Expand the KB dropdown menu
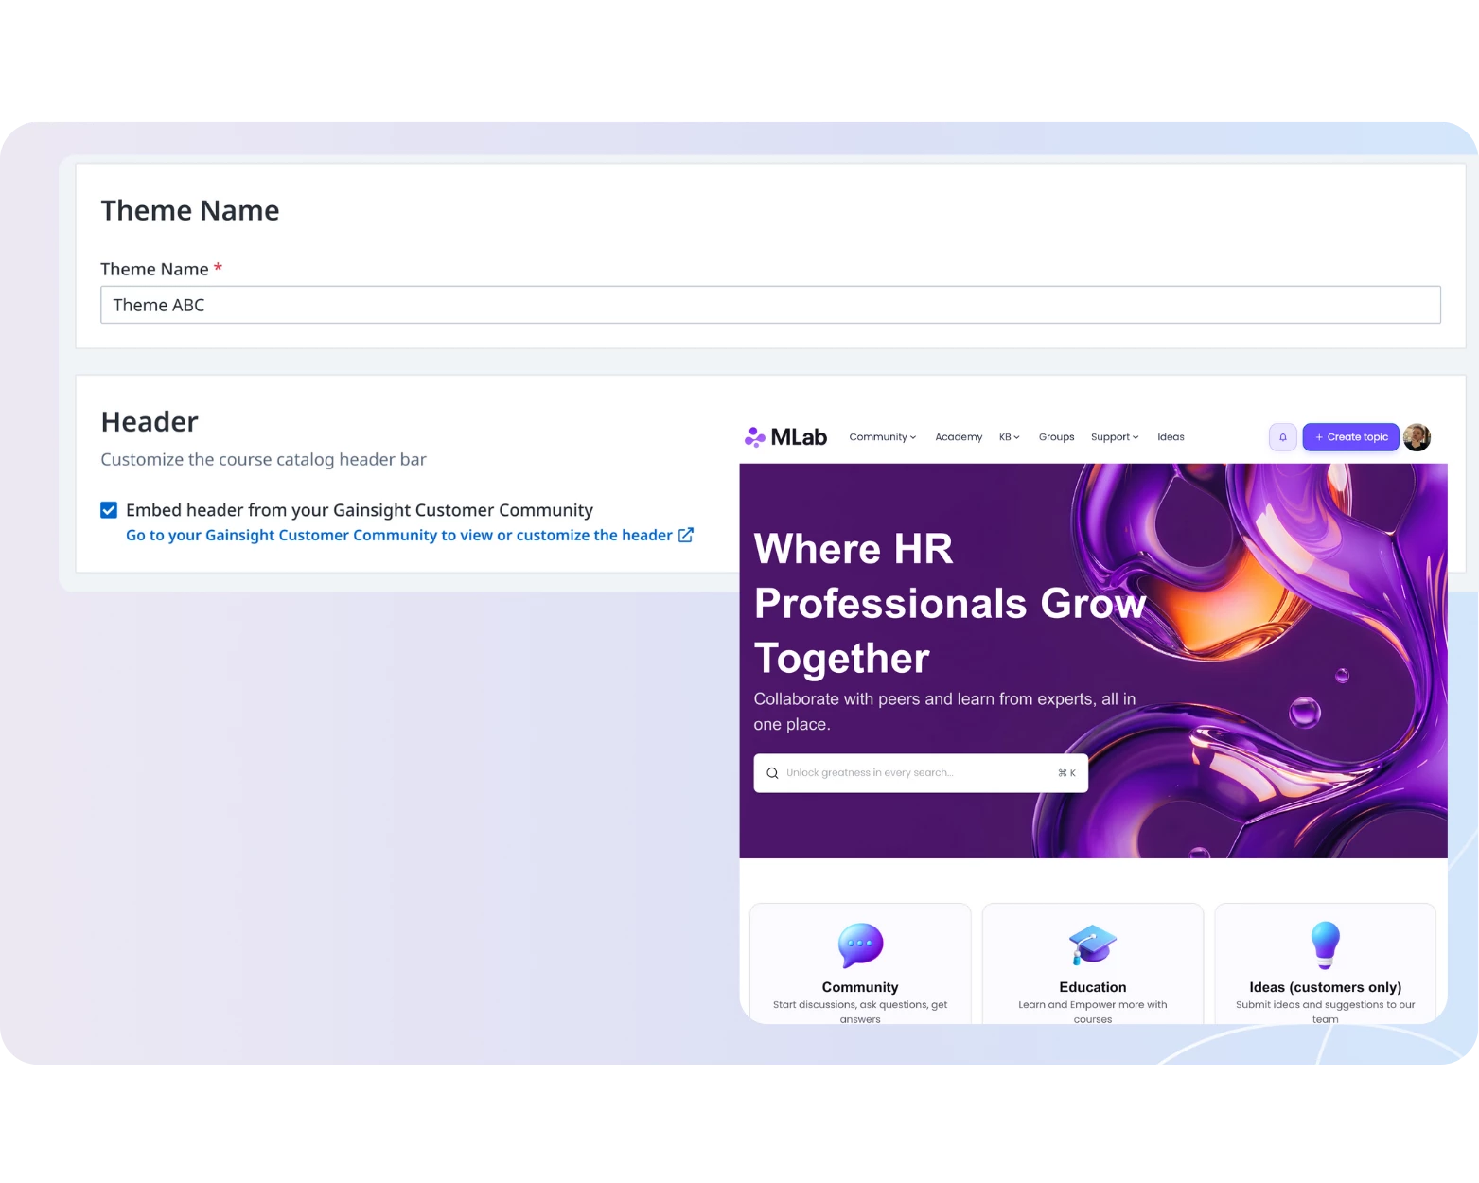 pos(1009,437)
